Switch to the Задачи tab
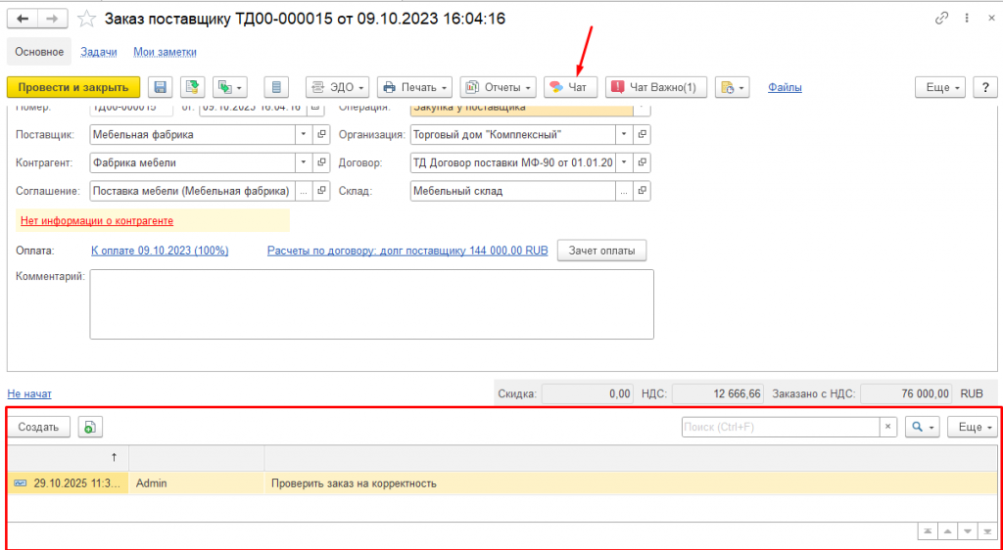This screenshot has width=1003, height=550. [x=98, y=53]
